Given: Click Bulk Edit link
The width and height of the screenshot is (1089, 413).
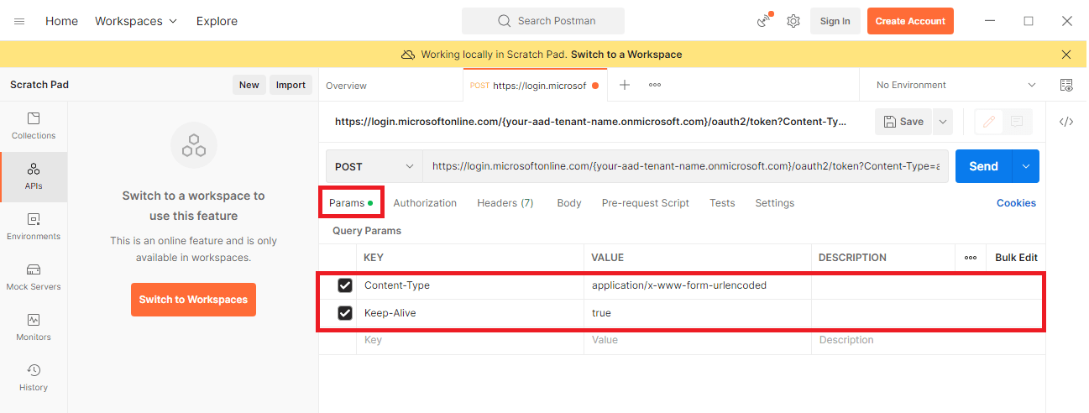Looking at the screenshot, I should tap(1016, 258).
